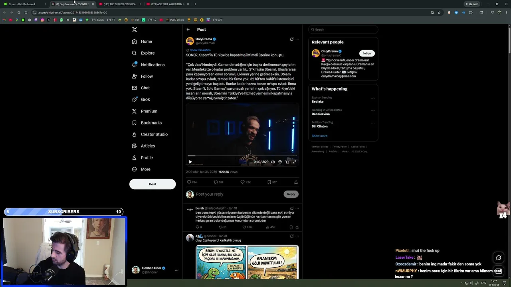Click ENG language indicator in taskbar
The image size is (511, 287).
pyautogui.click(x=483, y=283)
